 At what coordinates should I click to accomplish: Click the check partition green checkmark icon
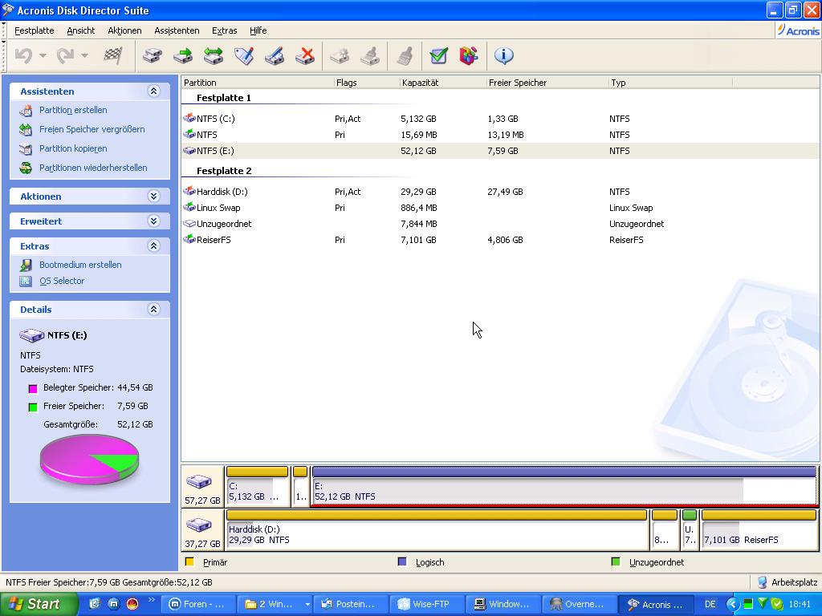coord(438,55)
